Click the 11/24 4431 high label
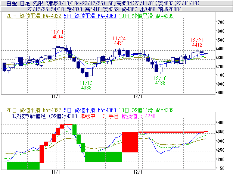 pos(119,41)
